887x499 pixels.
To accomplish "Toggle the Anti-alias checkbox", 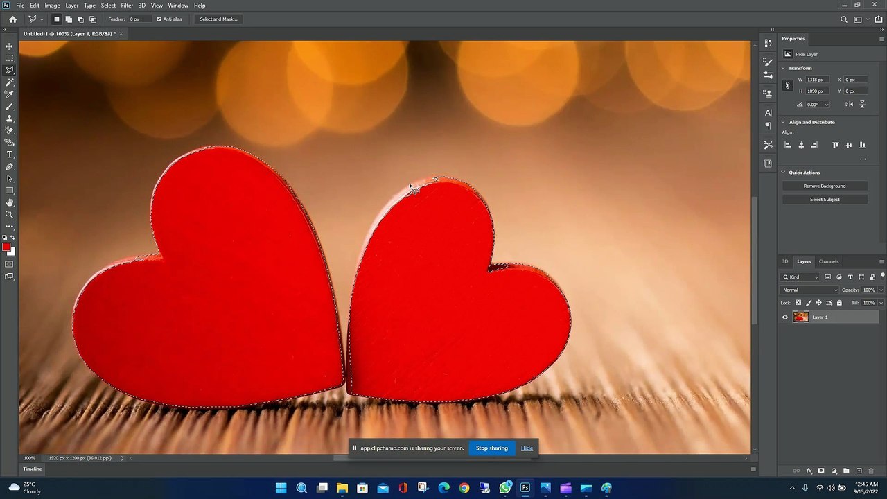I will [x=159, y=19].
